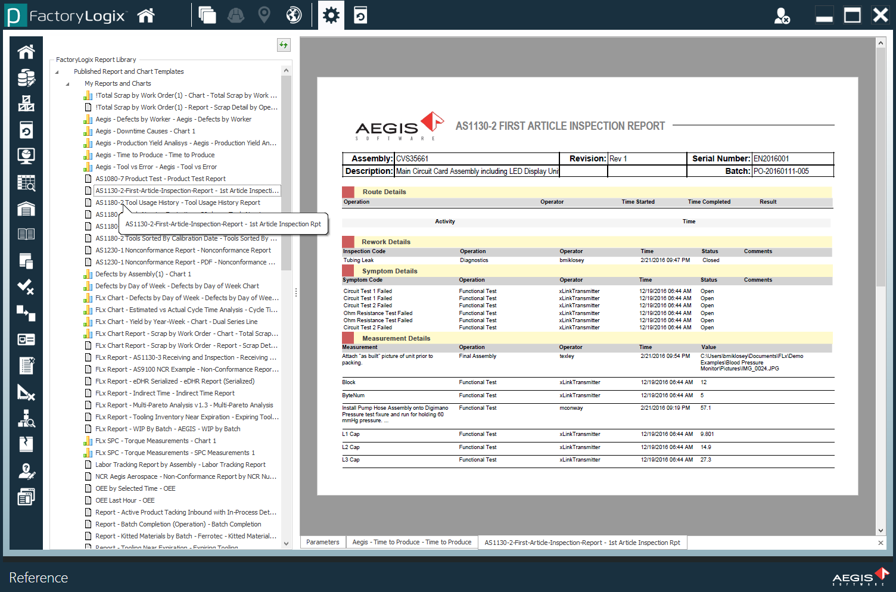Switch to the Parameters tab
Screen dimensions: 896x592
pyautogui.click(x=322, y=542)
